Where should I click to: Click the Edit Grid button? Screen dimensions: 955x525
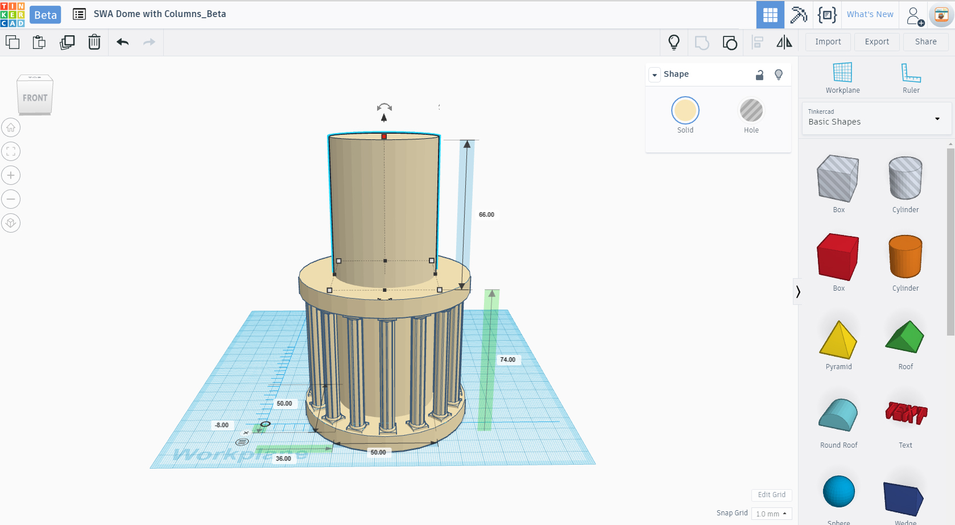click(772, 495)
